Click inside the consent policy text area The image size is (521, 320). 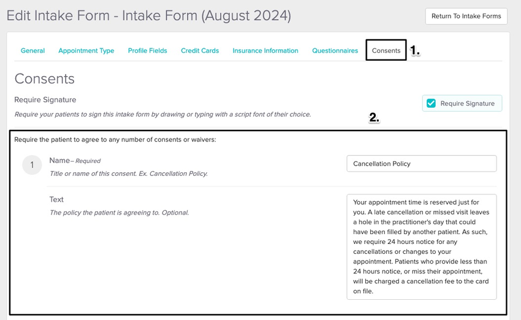[422, 247]
